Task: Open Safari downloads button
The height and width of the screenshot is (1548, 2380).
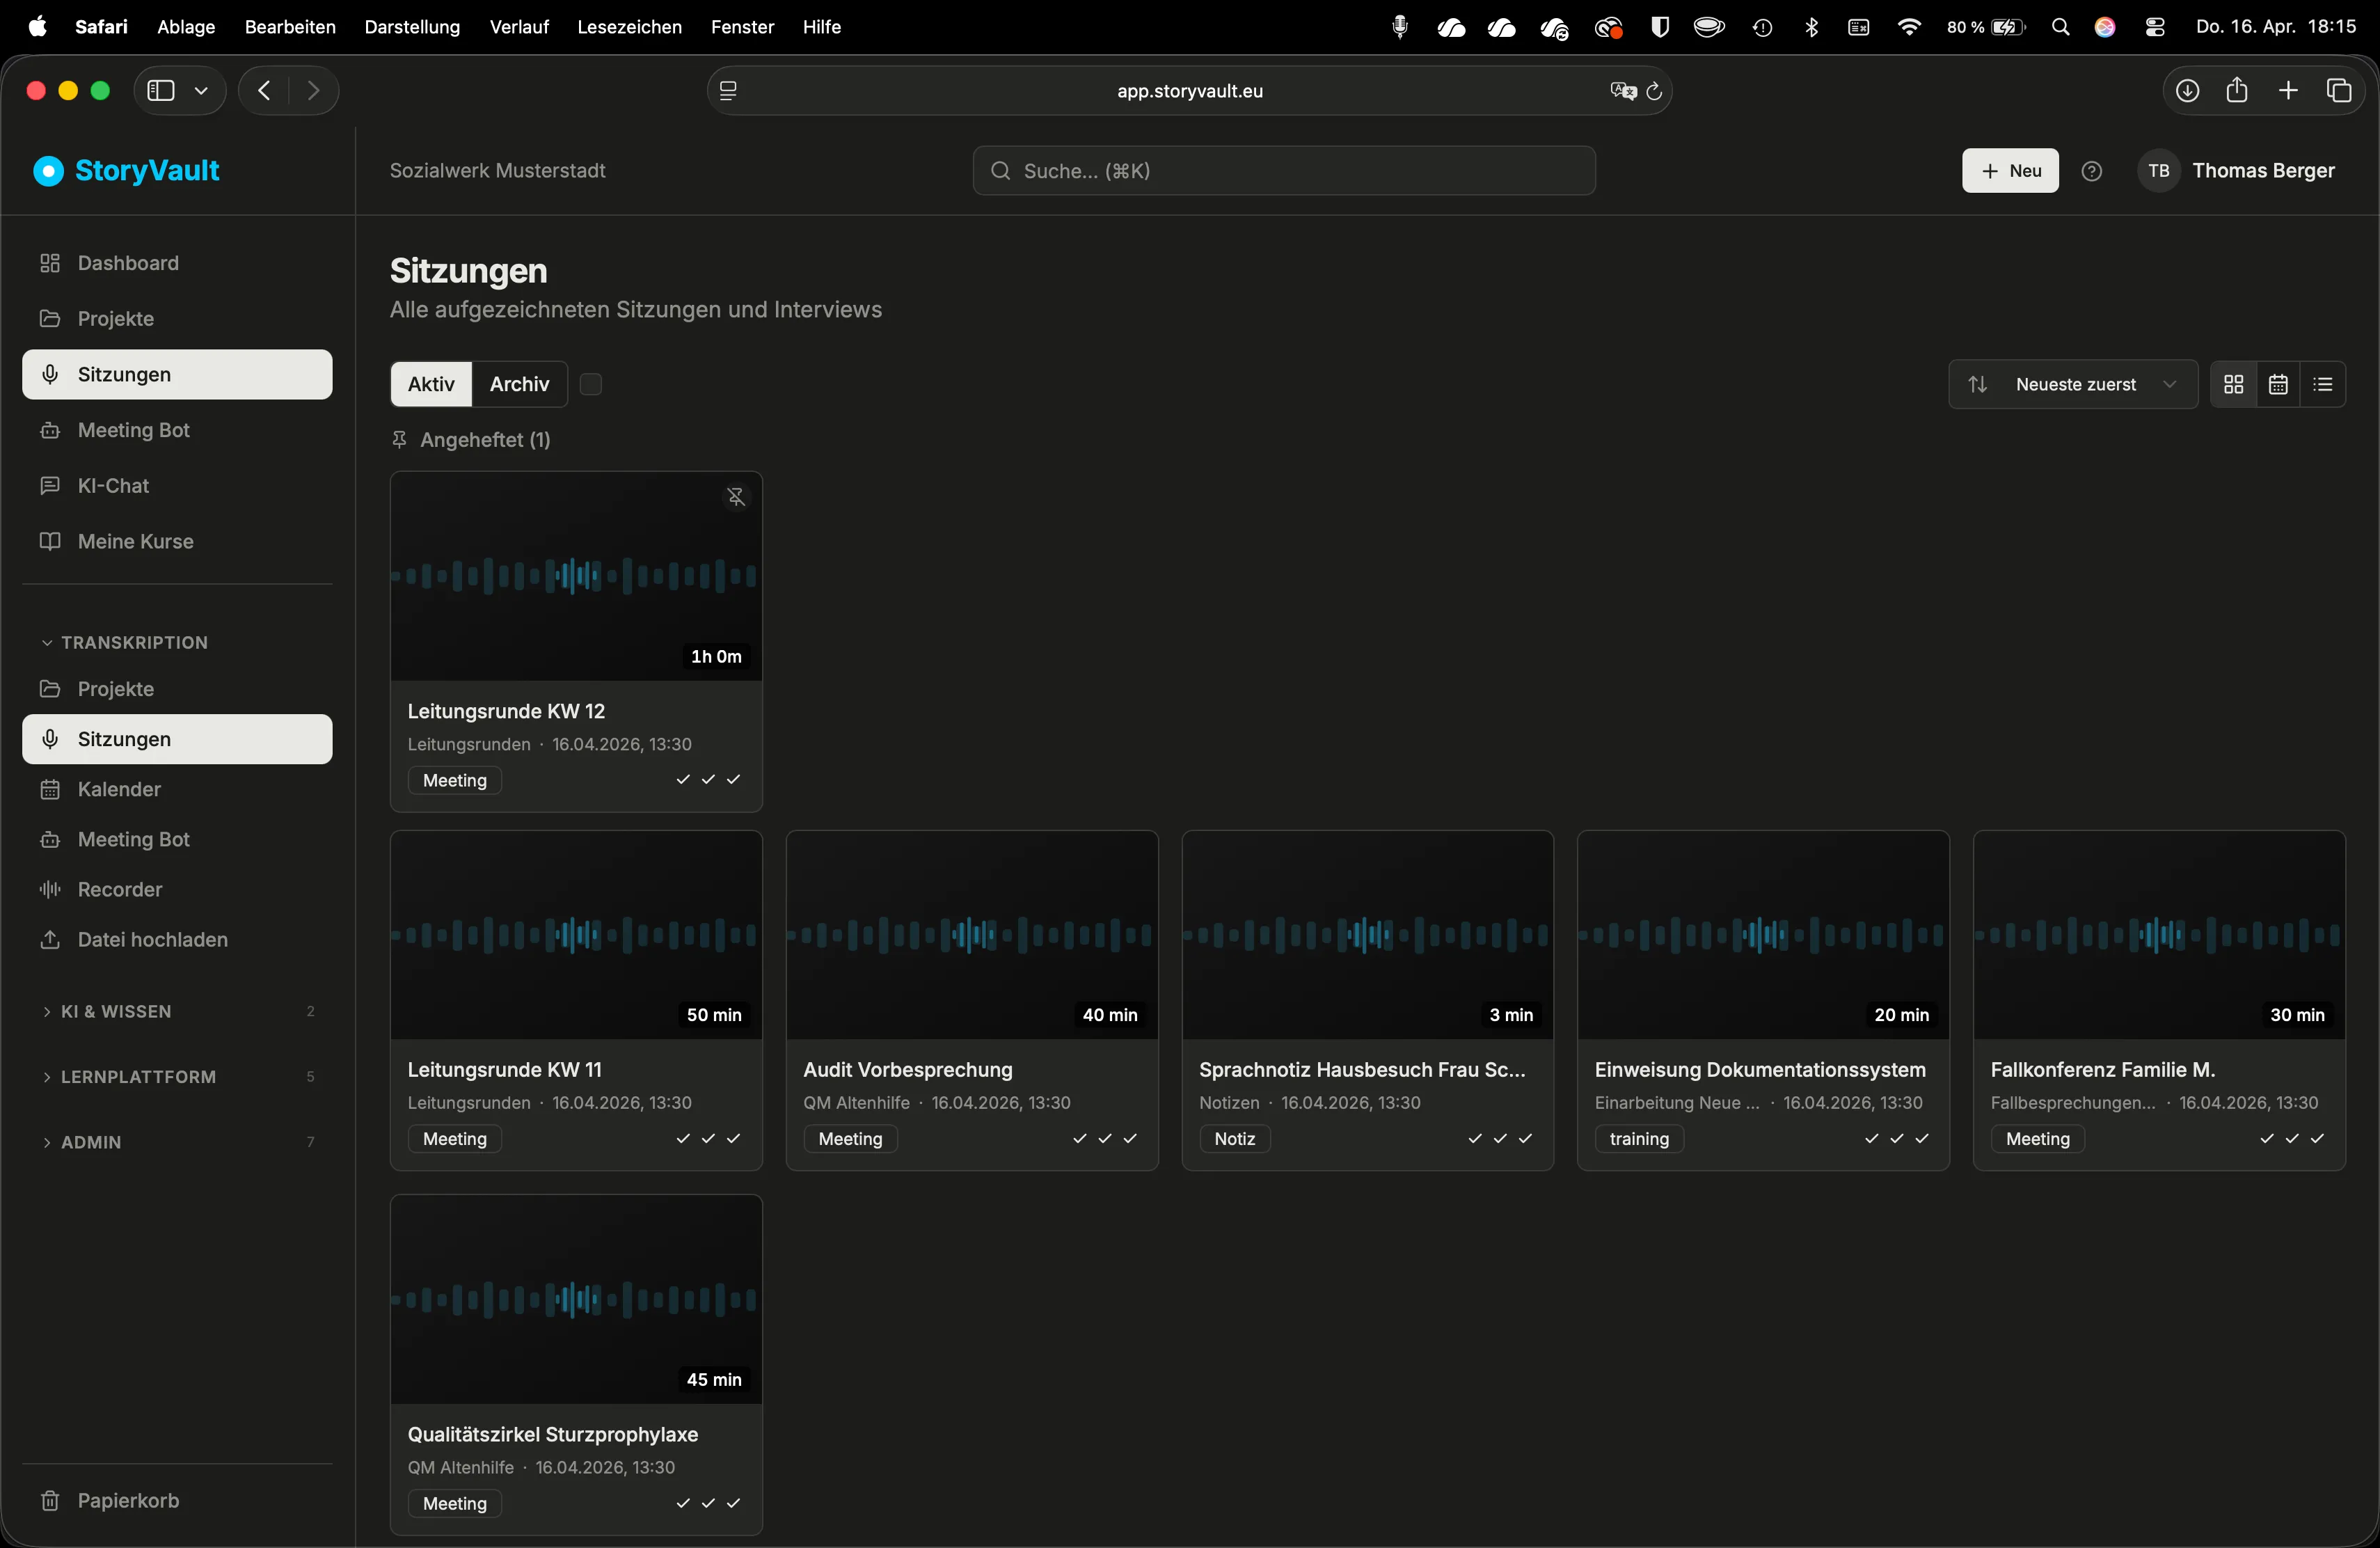Action: [x=2187, y=91]
